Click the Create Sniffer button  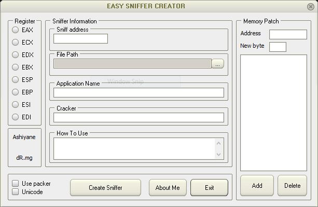click(x=105, y=187)
